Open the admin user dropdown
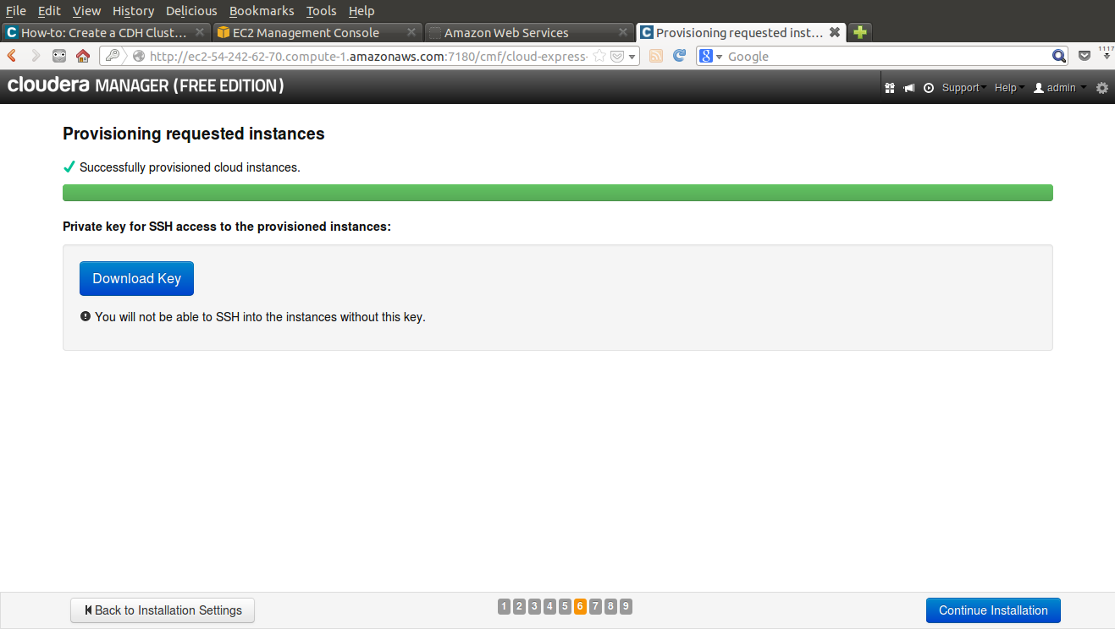Screen dimensions: 1115x629 coord(1060,88)
